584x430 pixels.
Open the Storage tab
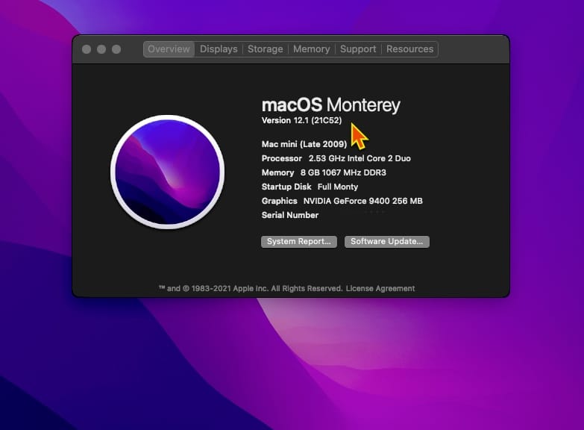[266, 49]
